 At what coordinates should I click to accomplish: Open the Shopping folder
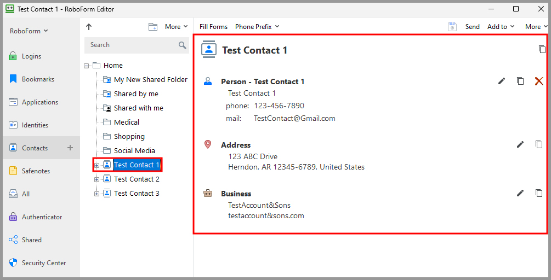pos(129,136)
